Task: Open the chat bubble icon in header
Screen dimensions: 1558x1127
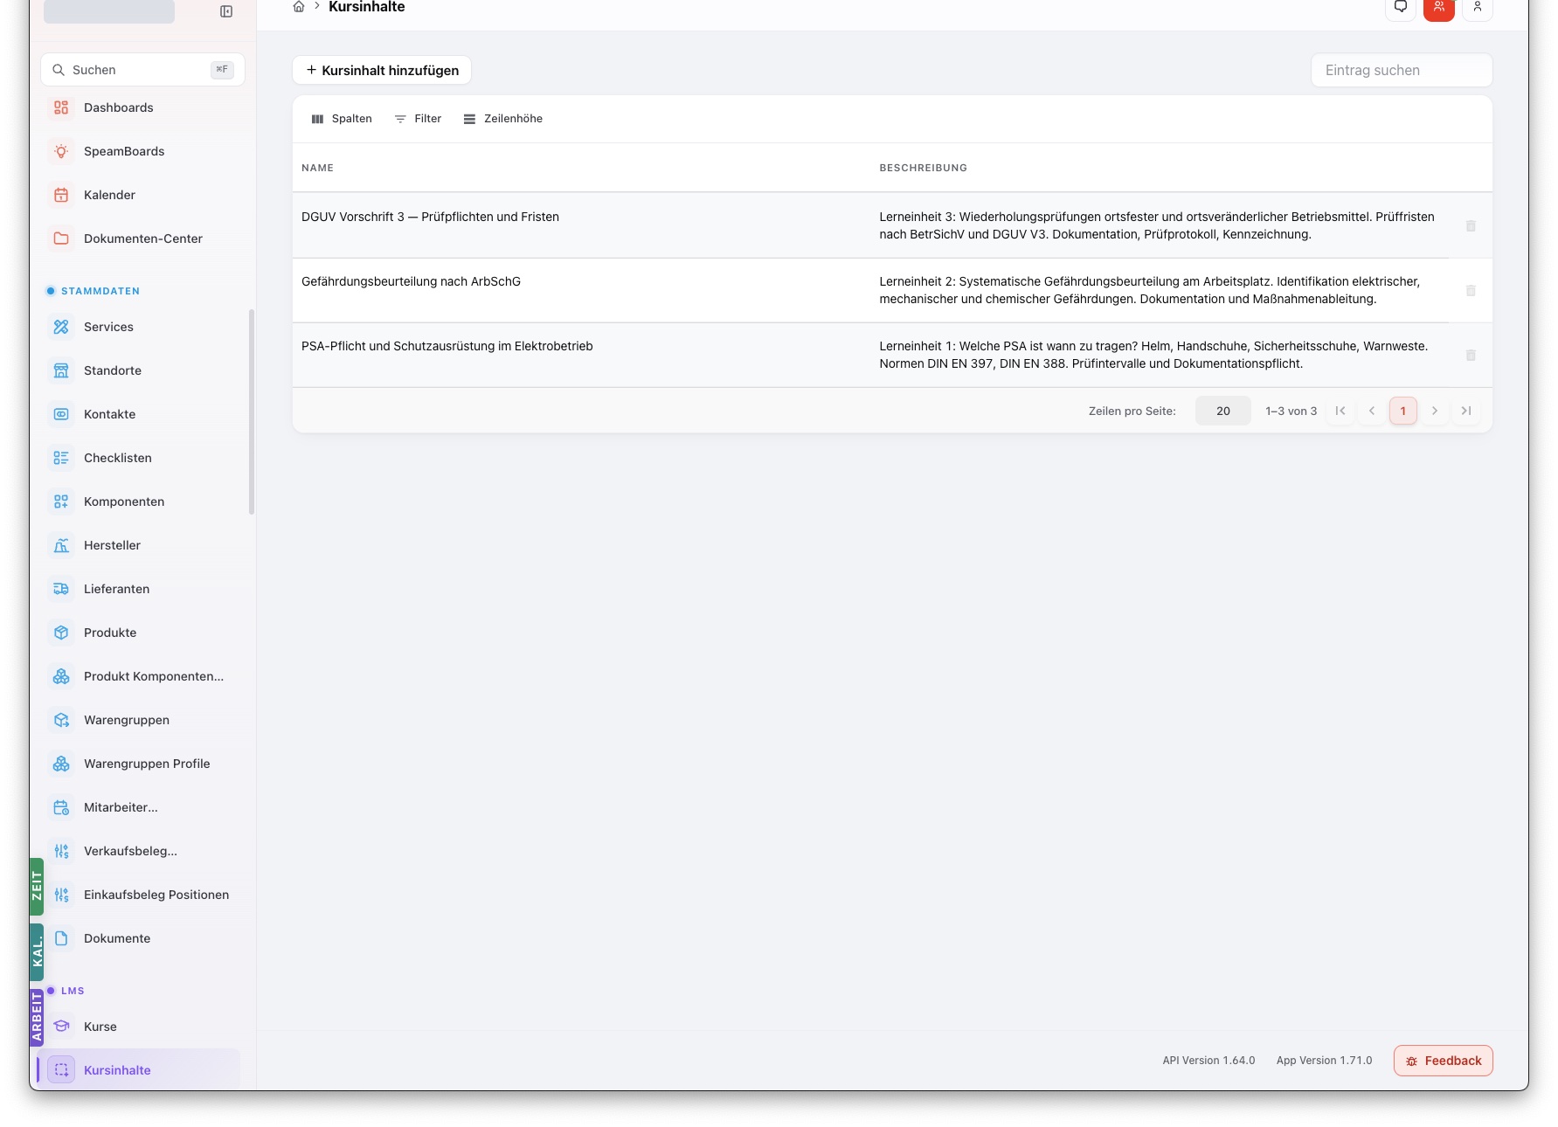Action: [x=1400, y=9]
